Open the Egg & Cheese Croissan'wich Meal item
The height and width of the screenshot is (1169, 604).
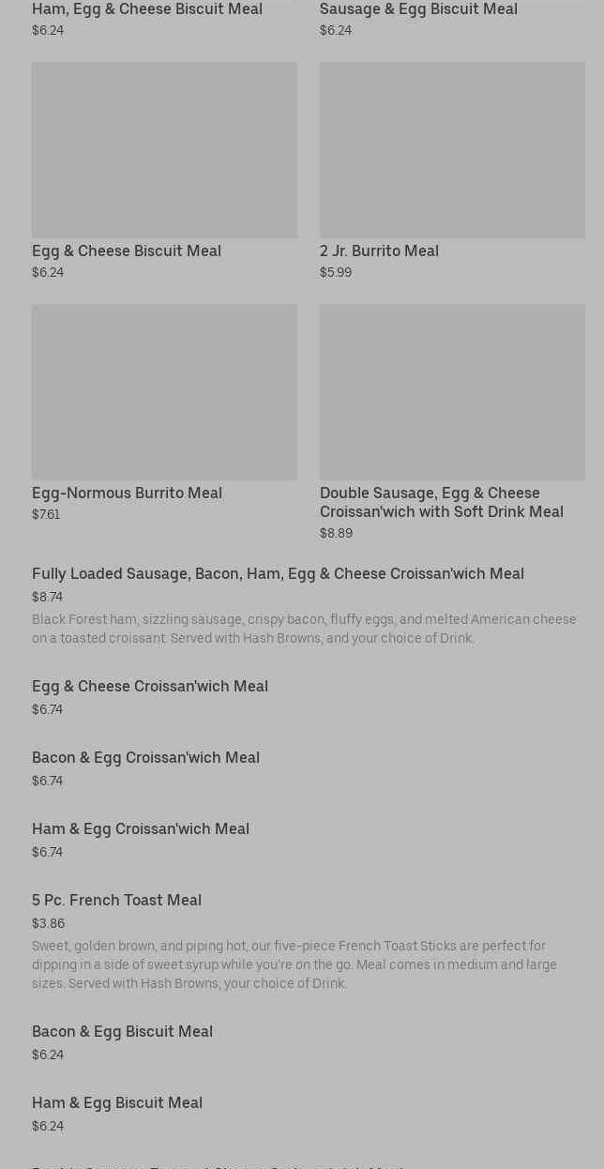click(x=150, y=686)
